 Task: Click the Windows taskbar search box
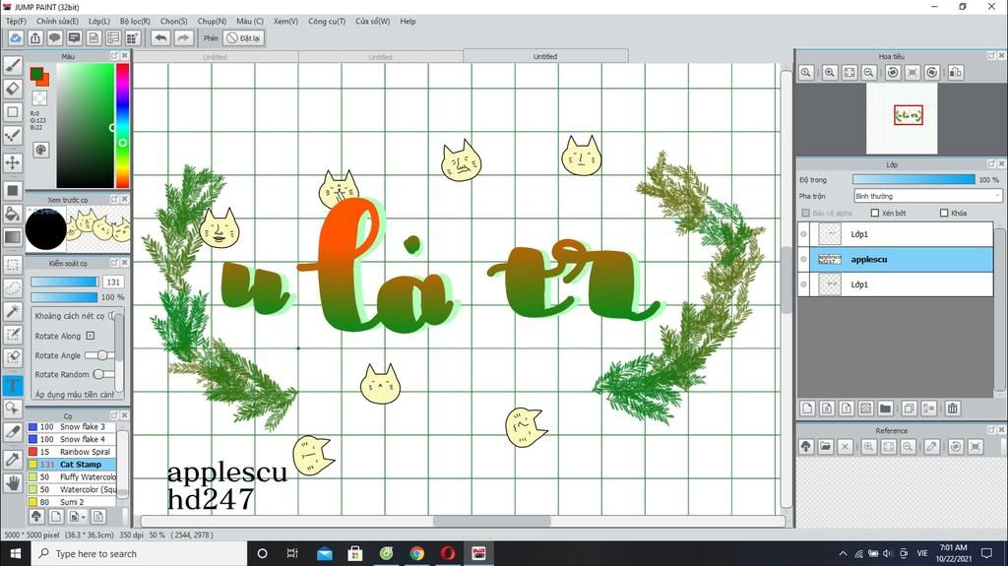pyautogui.click(x=139, y=553)
